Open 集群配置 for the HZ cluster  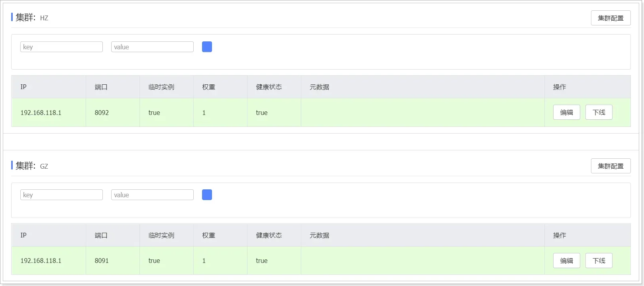[611, 18]
